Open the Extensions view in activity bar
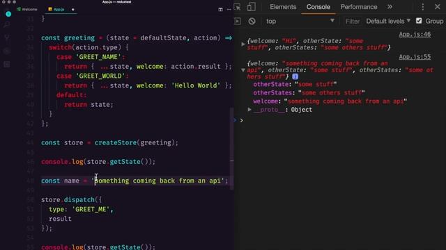The image size is (446, 250). point(7,65)
